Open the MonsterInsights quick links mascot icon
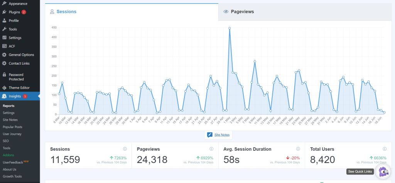 tap(383, 171)
